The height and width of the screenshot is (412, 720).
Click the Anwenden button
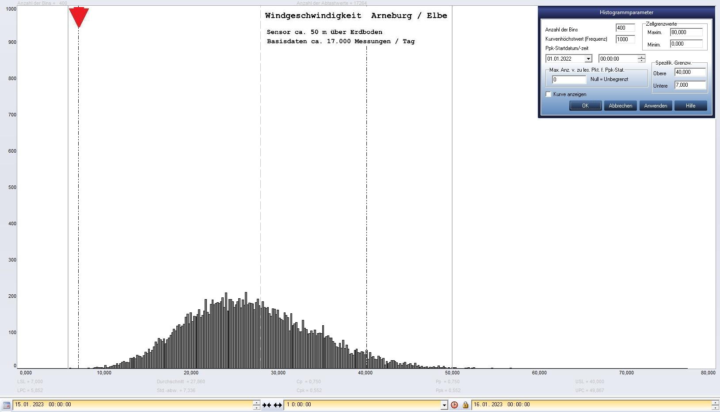pos(655,106)
